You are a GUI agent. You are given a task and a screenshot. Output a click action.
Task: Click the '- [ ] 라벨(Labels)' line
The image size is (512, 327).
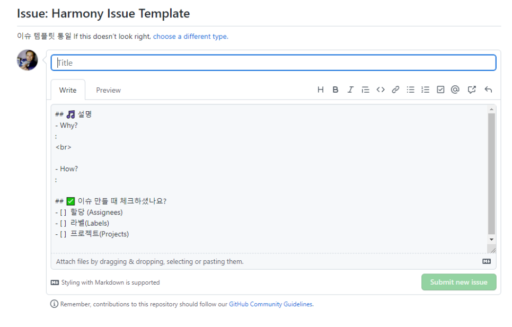click(82, 223)
